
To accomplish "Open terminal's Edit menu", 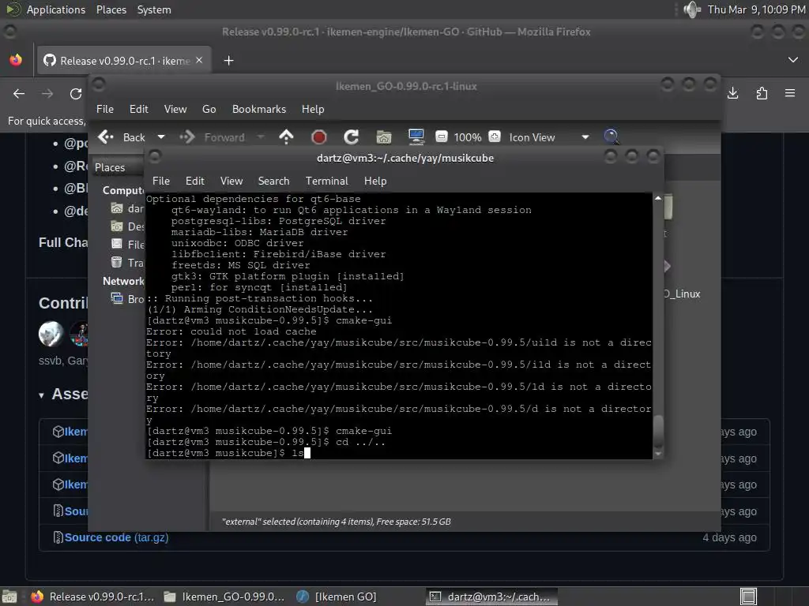I will click(x=195, y=181).
